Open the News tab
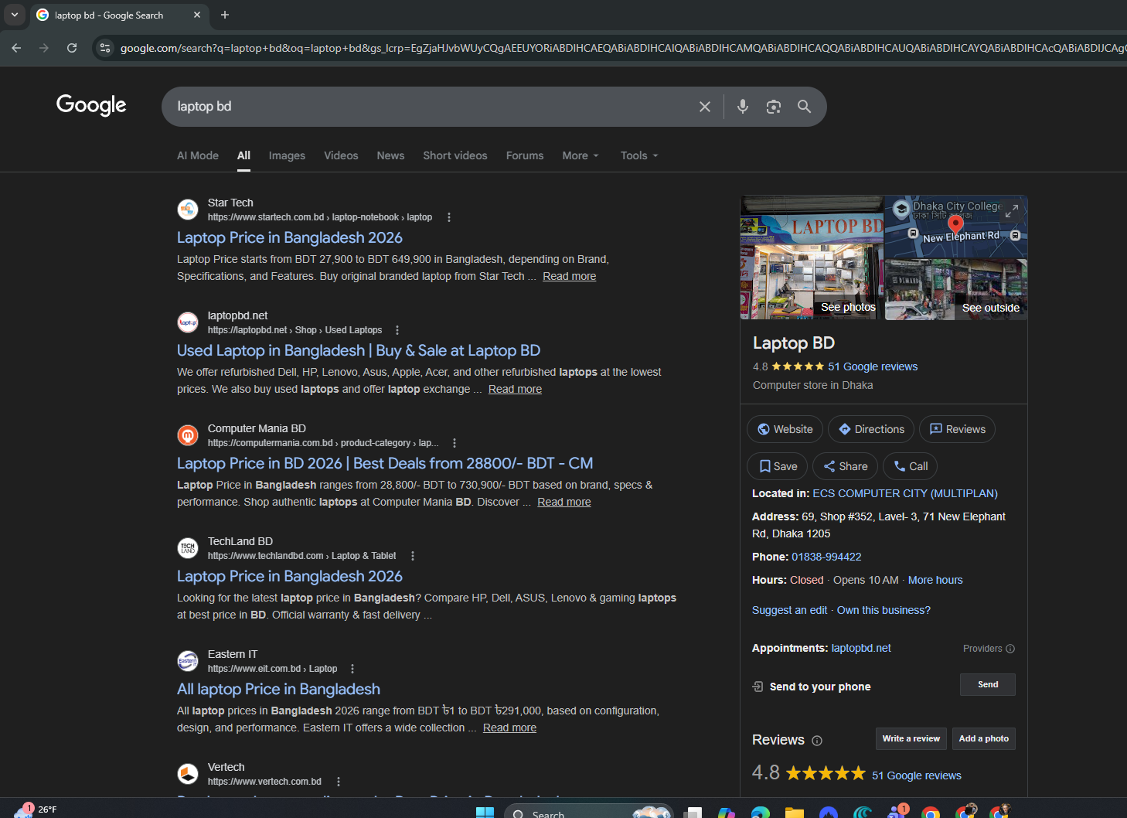Screen dimensions: 1127x818 pyautogui.click(x=390, y=155)
